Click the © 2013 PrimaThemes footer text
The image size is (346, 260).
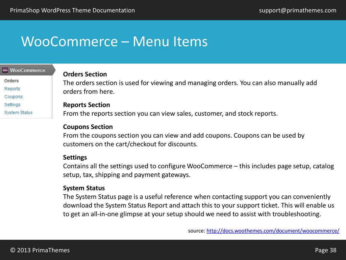(x=40, y=250)
